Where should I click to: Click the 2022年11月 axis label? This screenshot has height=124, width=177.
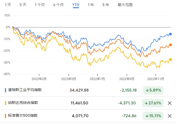click(155, 79)
